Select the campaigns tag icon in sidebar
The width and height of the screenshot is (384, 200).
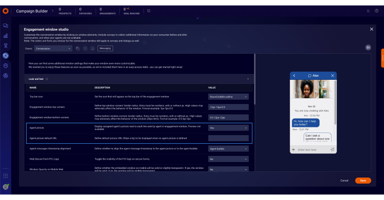click(6, 56)
